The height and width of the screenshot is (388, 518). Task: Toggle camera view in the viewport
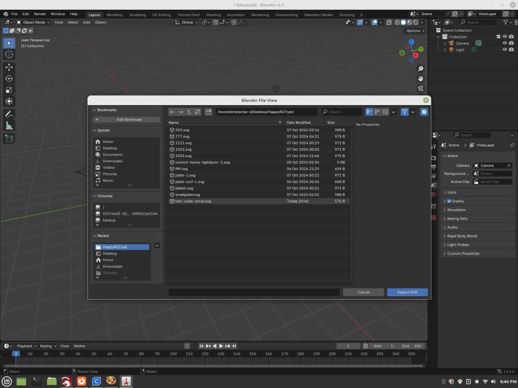click(x=420, y=88)
